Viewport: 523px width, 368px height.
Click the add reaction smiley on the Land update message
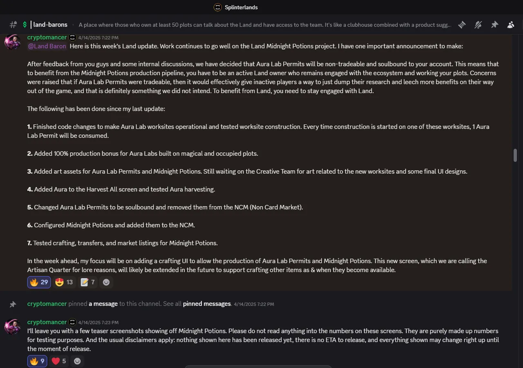(x=106, y=282)
